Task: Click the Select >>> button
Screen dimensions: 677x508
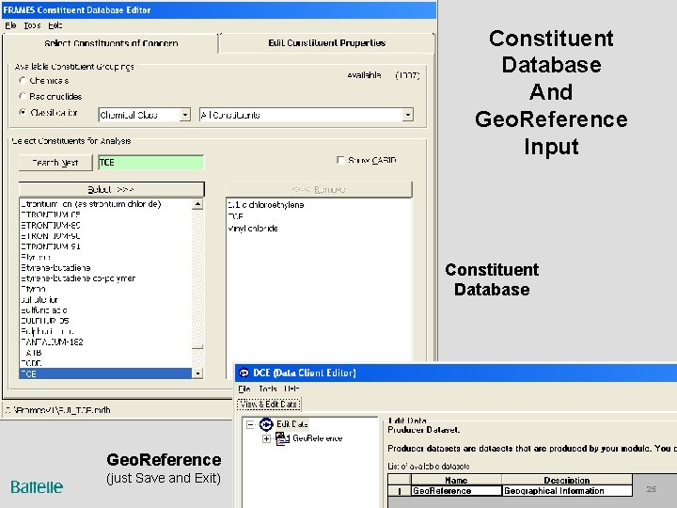Action: pos(111,189)
